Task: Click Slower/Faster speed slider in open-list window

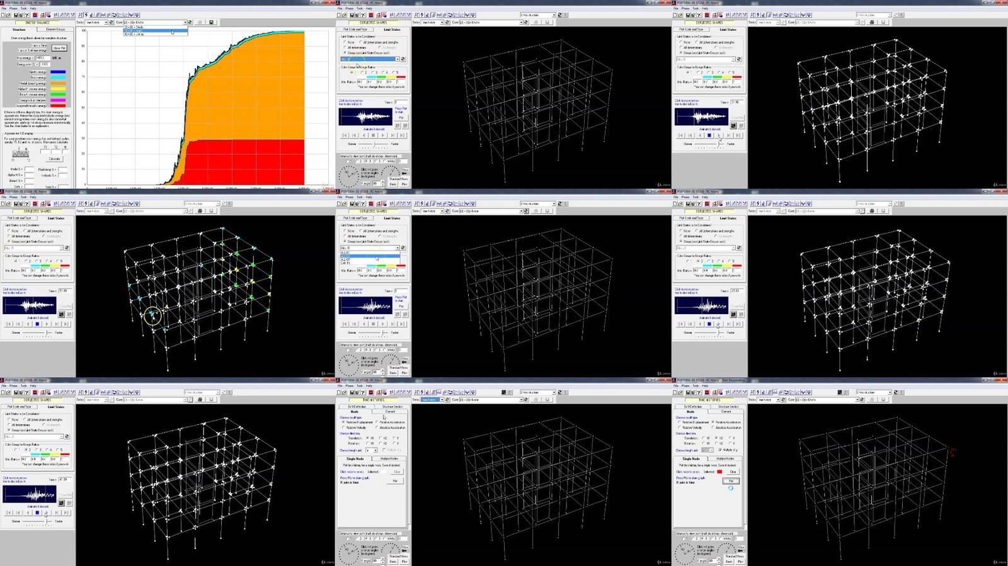Action: pos(373,332)
